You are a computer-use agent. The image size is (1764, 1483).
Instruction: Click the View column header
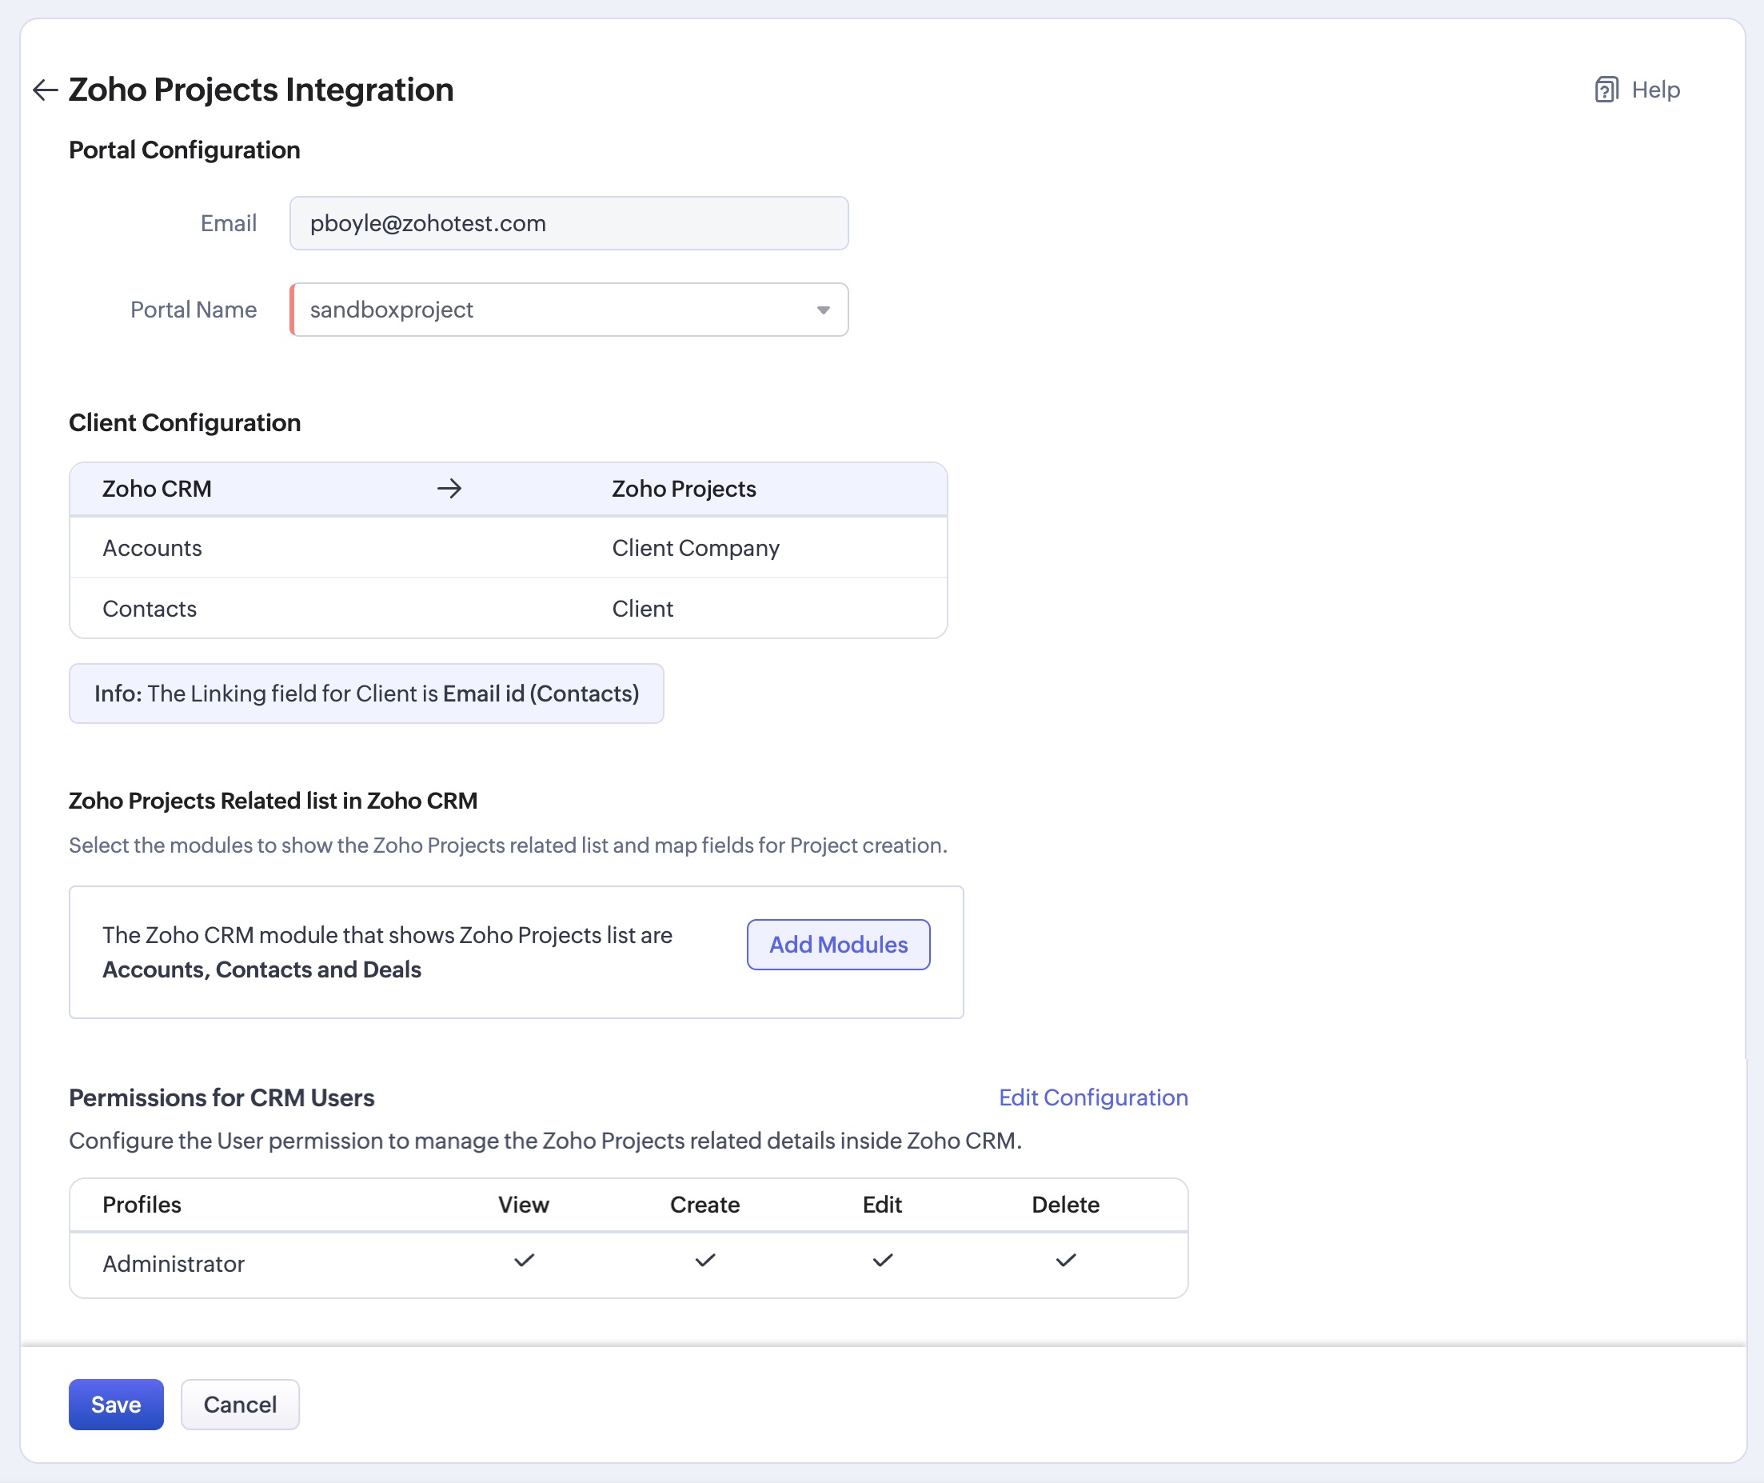(x=524, y=1205)
